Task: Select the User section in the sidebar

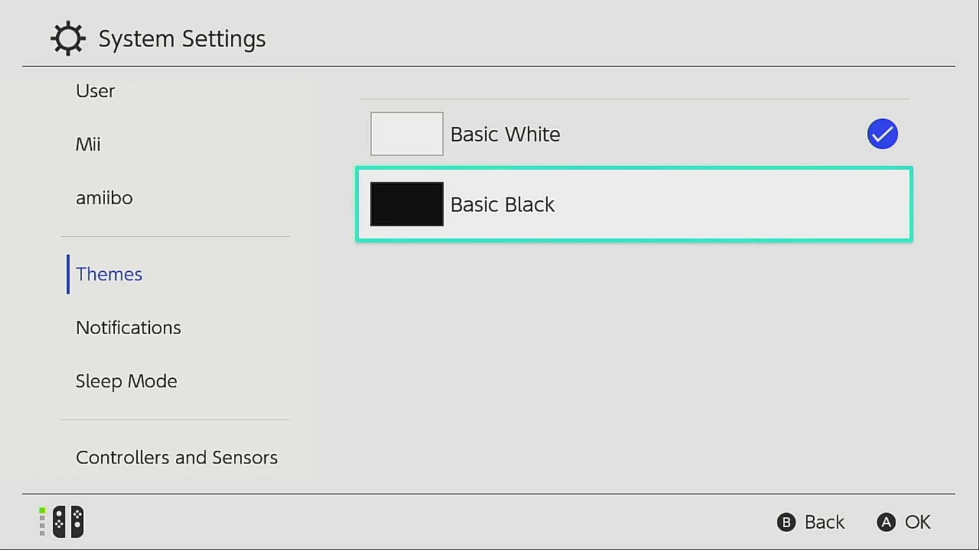Action: [95, 90]
